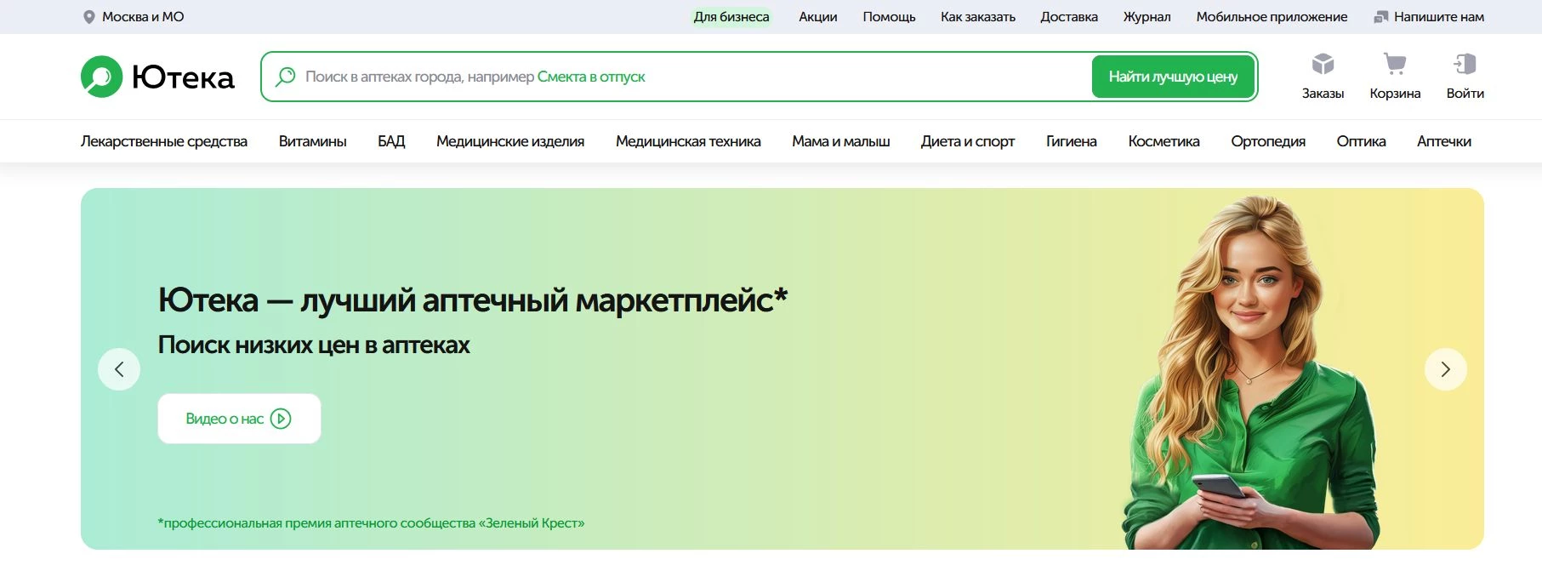
Task: Click the search magnifier icon
Action: pyautogui.click(x=286, y=77)
